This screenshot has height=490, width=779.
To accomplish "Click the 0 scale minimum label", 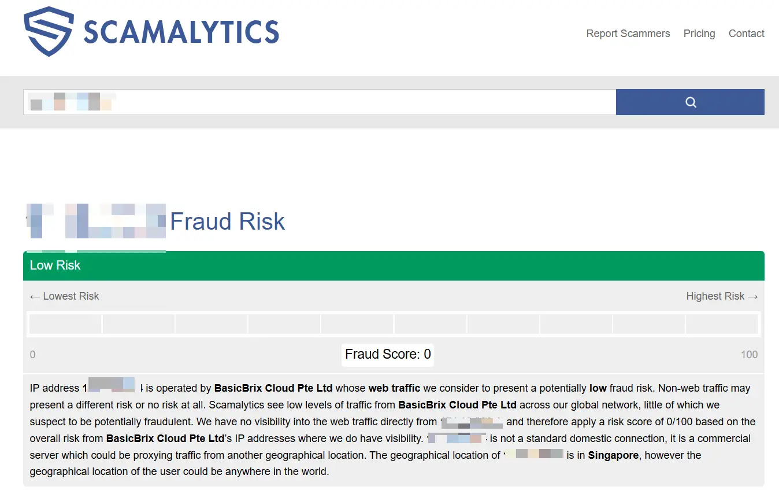I will tap(32, 355).
